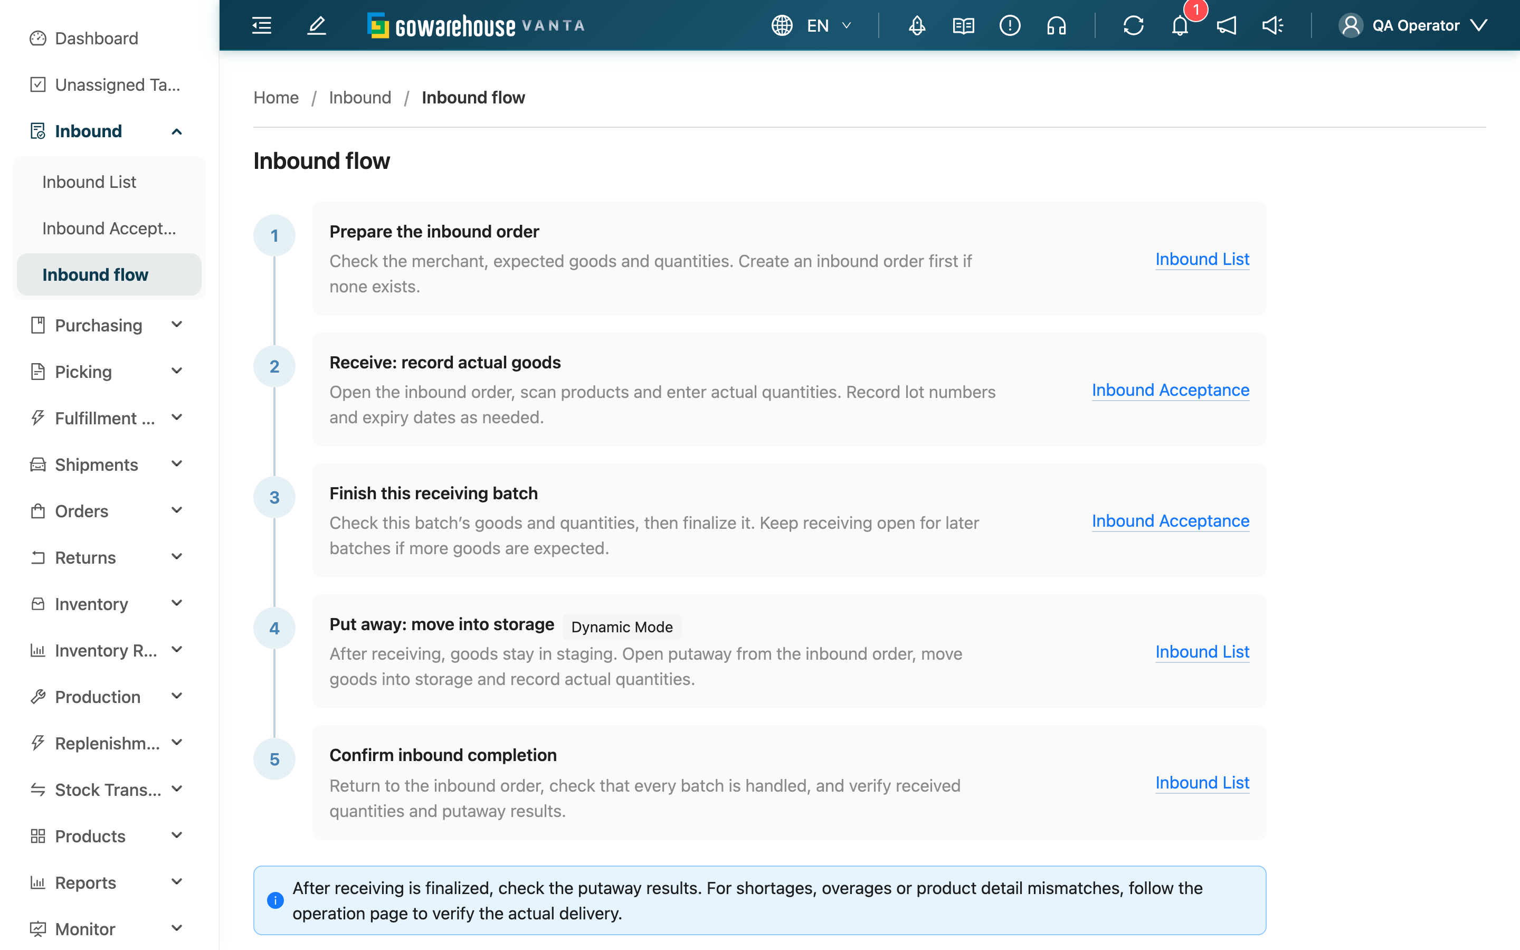This screenshot has width=1520, height=950.
Task: Click the Purchasing menu icon
Action: point(37,326)
